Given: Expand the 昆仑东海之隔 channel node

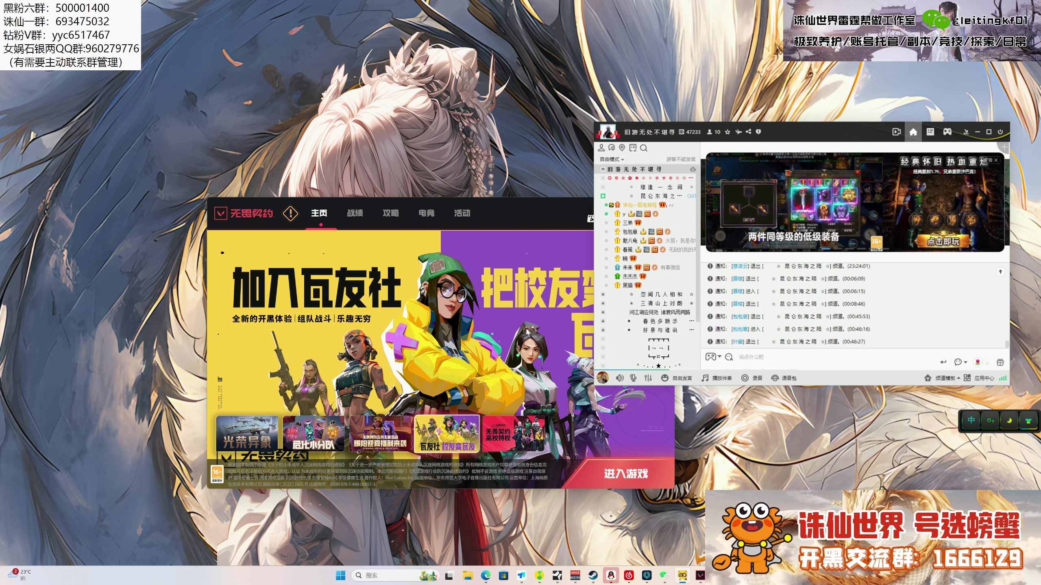Looking at the screenshot, I should [x=603, y=196].
